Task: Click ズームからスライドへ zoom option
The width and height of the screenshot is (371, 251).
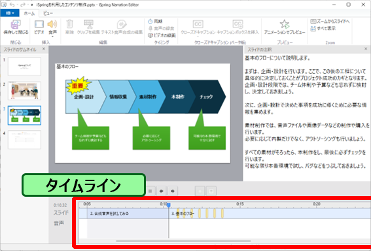Action: coord(330,22)
